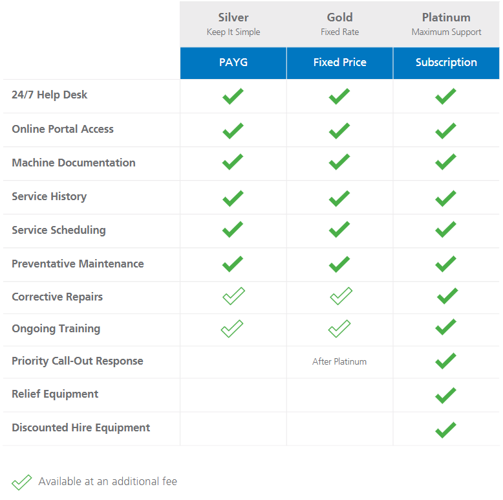This screenshot has height=500, width=503.
Task: Click Gold checkmark for Service Scheduling
Action: coord(339,229)
